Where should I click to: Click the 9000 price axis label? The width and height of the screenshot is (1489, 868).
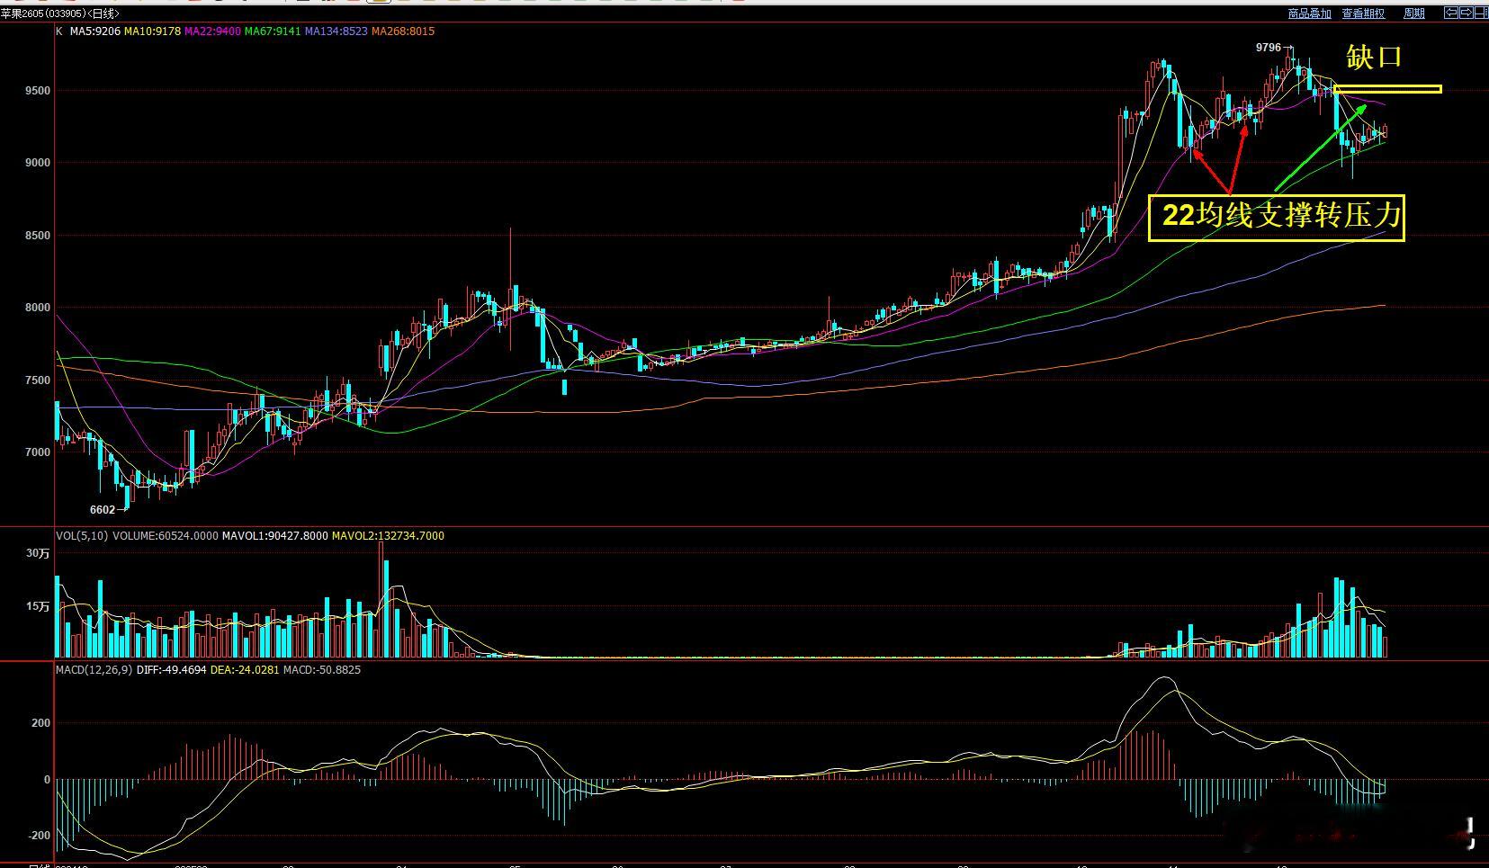(x=38, y=163)
